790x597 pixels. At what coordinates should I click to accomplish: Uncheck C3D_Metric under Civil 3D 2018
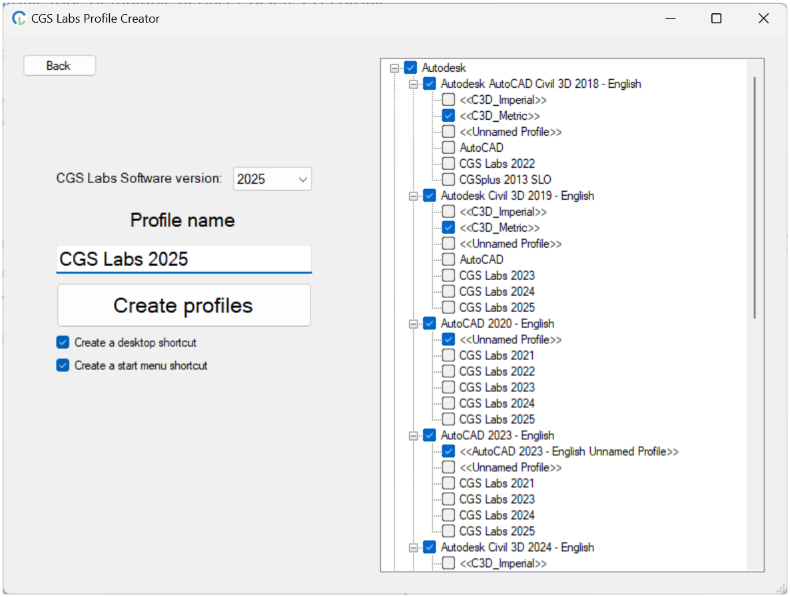[x=448, y=115]
